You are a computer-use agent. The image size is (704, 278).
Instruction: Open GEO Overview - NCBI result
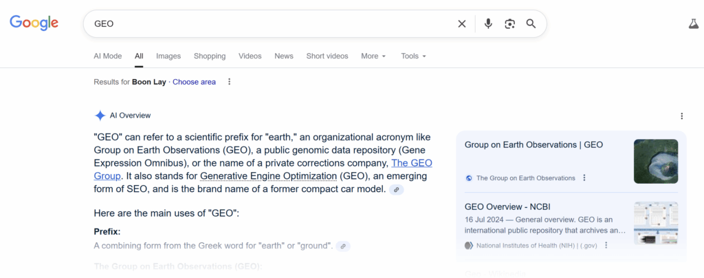[507, 207]
